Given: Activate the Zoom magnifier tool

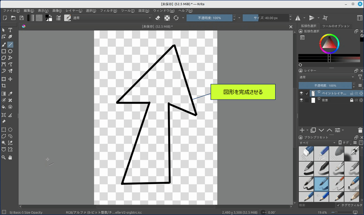Looking at the screenshot, I should [x=4, y=157].
